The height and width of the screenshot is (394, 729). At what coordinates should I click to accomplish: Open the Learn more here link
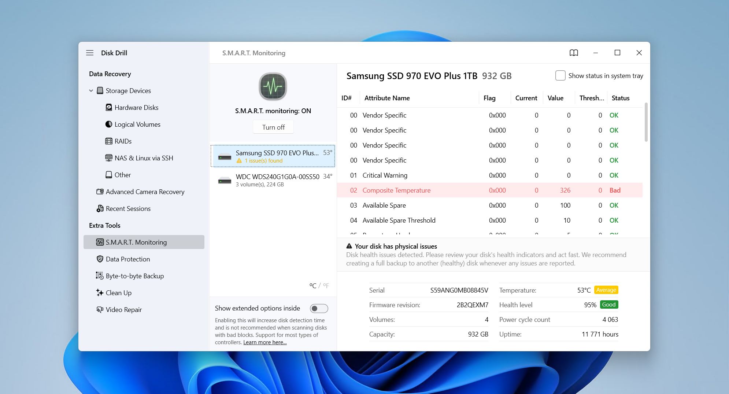point(265,342)
